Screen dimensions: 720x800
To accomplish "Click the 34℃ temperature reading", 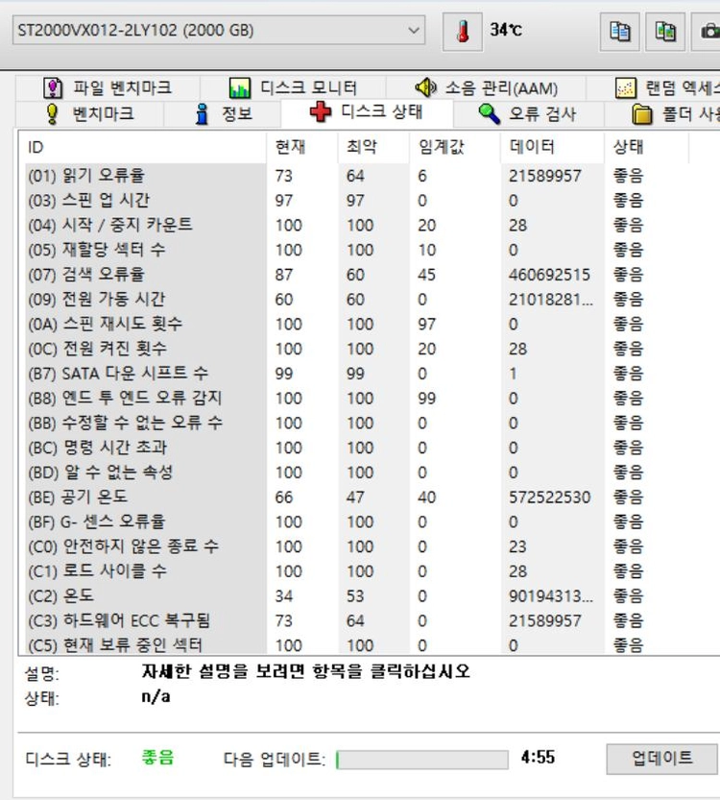I will [506, 30].
